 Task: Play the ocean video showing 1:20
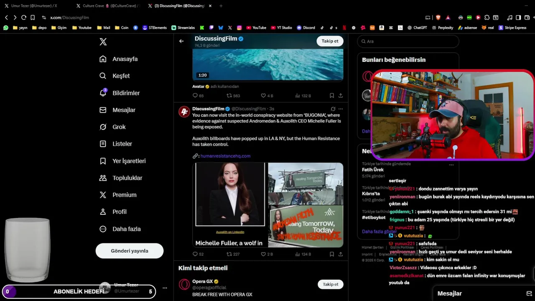tap(267, 64)
